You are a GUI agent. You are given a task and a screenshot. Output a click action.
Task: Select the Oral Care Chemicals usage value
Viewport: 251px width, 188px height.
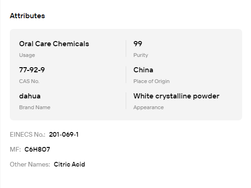click(x=54, y=44)
